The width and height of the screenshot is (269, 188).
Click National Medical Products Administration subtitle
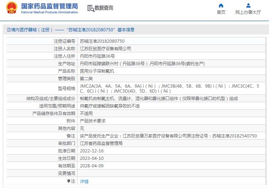pyautogui.click(x=49, y=12)
